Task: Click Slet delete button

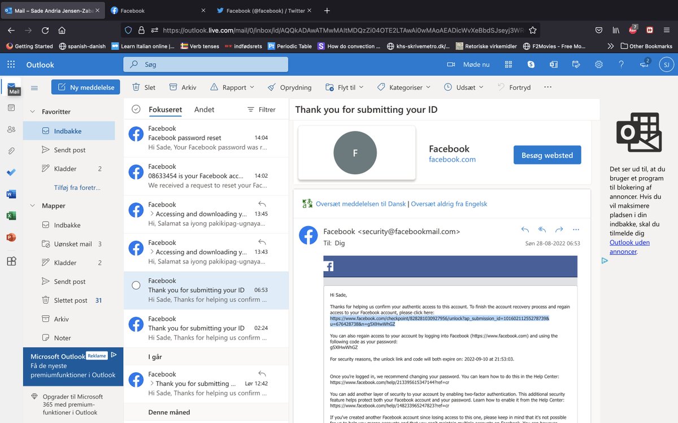Action: point(144,87)
